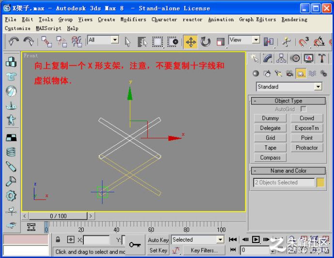This screenshot has width=334, height=258.
Task: Click the Play Animation button
Action: [x=256, y=240]
